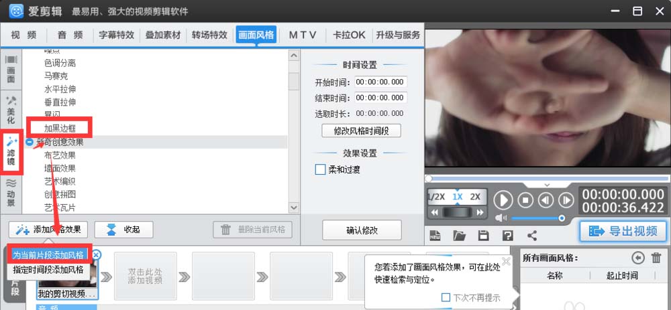Click the 双击此处添加视频 placeholder
This screenshot has height=310, width=671.
[x=146, y=276]
